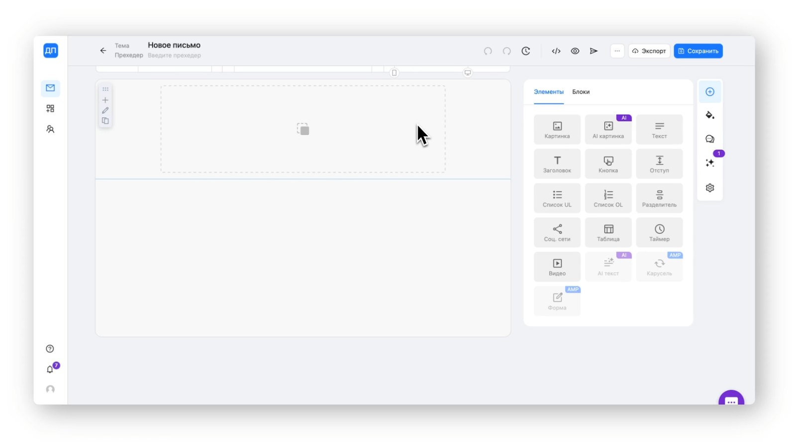Open the help question-mark icon

[x=50, y=349]
